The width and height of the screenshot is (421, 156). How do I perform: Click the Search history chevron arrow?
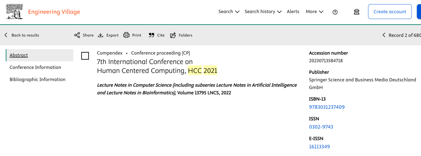tap(279, 12)
